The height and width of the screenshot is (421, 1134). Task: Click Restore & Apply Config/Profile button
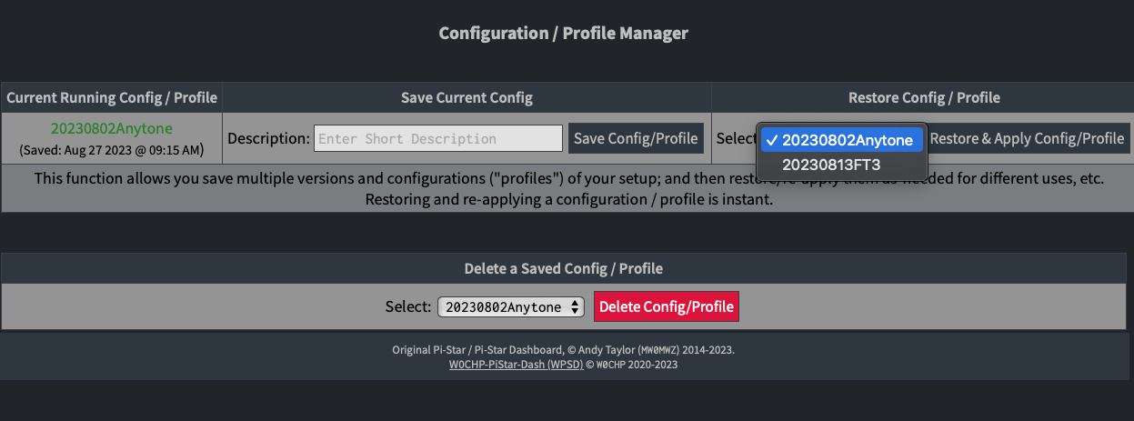pyautogui.click(x=1027, y=138)
